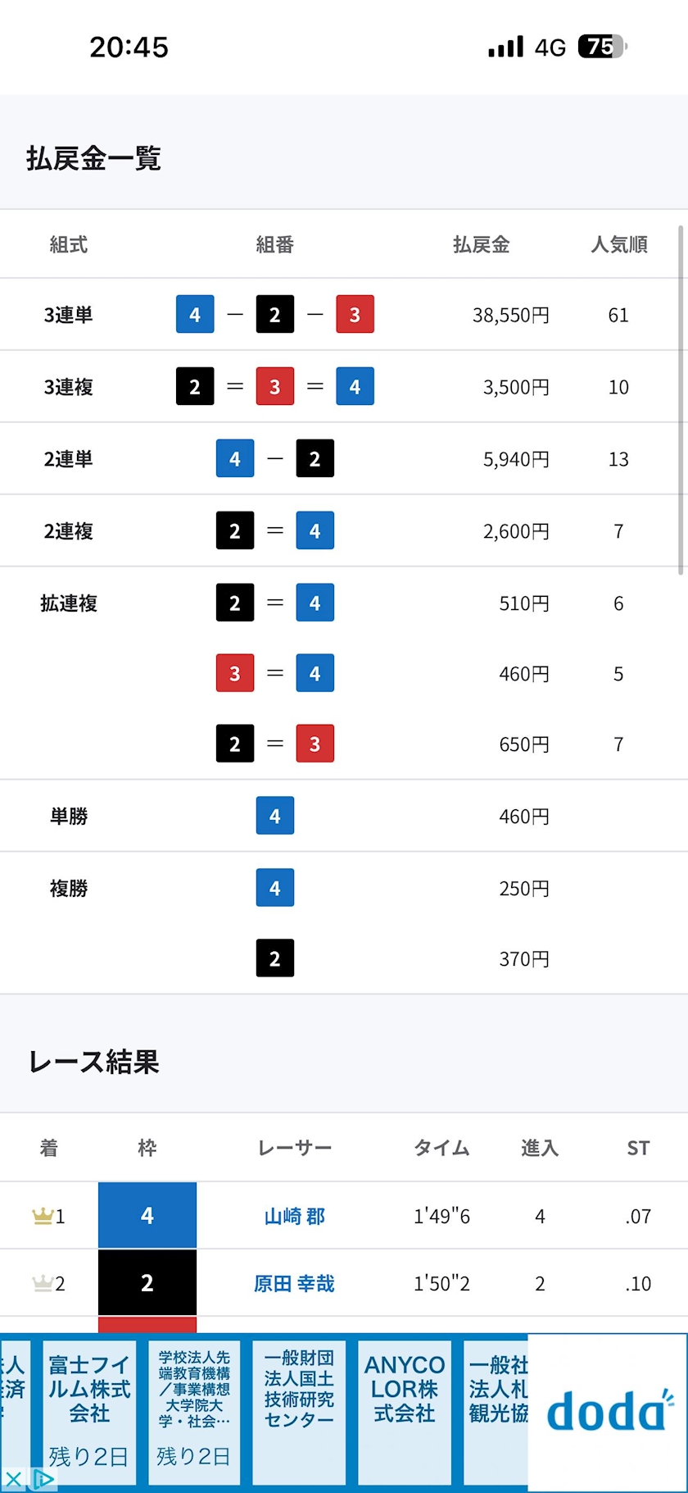The image size is (688, 1493).
Task: Open 一般財団法人国土技術研究センター ad tile
Action: pyautogui.click(x=299, y=1412)
